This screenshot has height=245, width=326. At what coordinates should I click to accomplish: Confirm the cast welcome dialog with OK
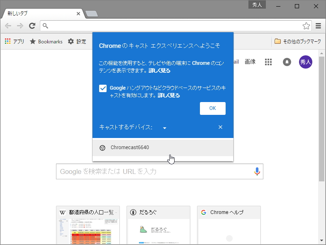coord(213,108)
